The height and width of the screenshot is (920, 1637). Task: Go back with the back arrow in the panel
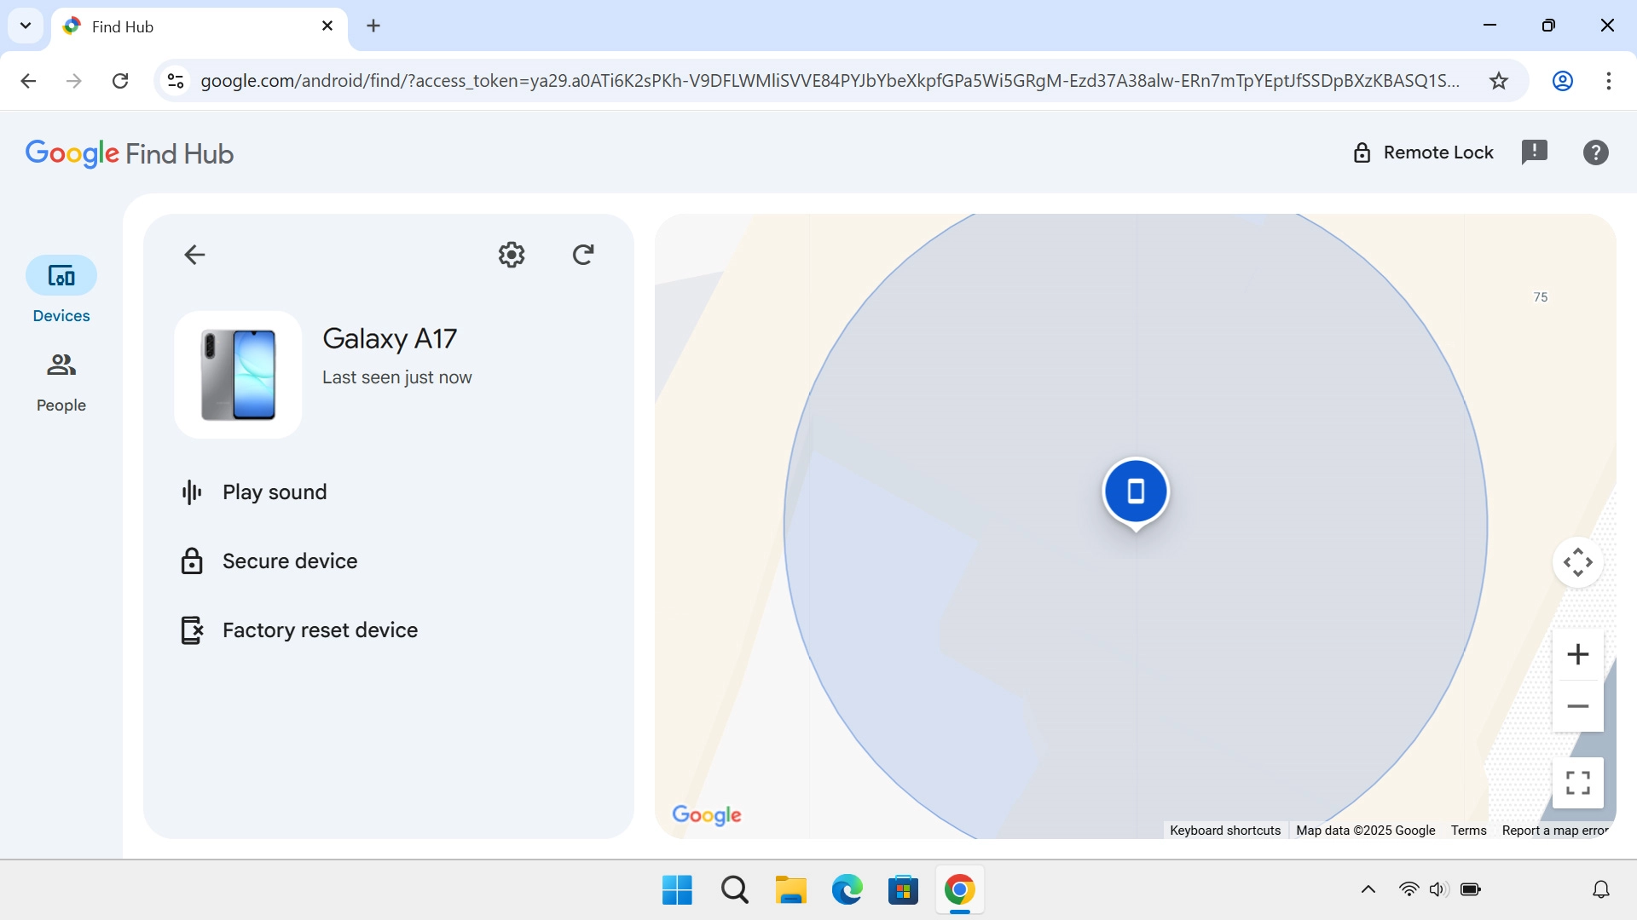point(194,254)
